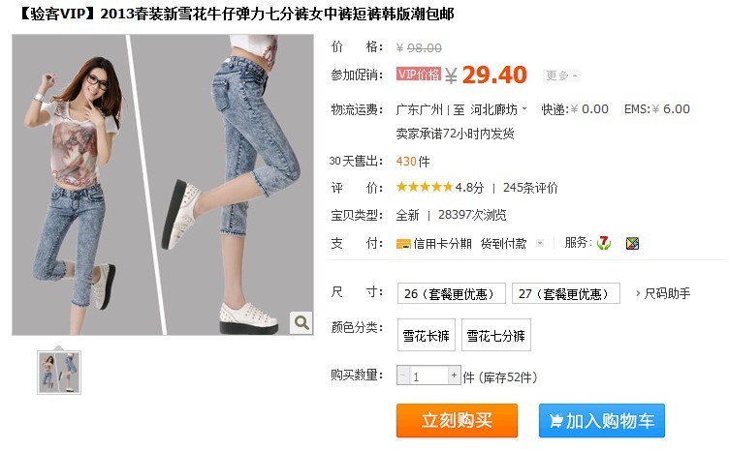729x451 pixels.
Task: Click the magnifier zoom icon on product image
Action: (301, 322)
